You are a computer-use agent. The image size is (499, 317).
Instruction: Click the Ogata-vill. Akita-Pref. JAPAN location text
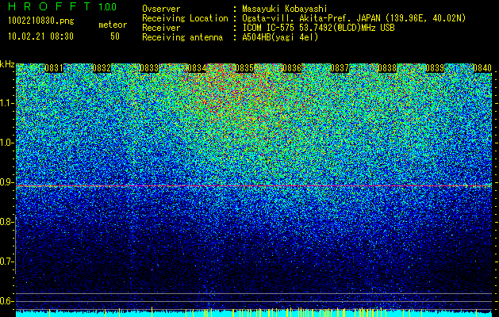354,18
